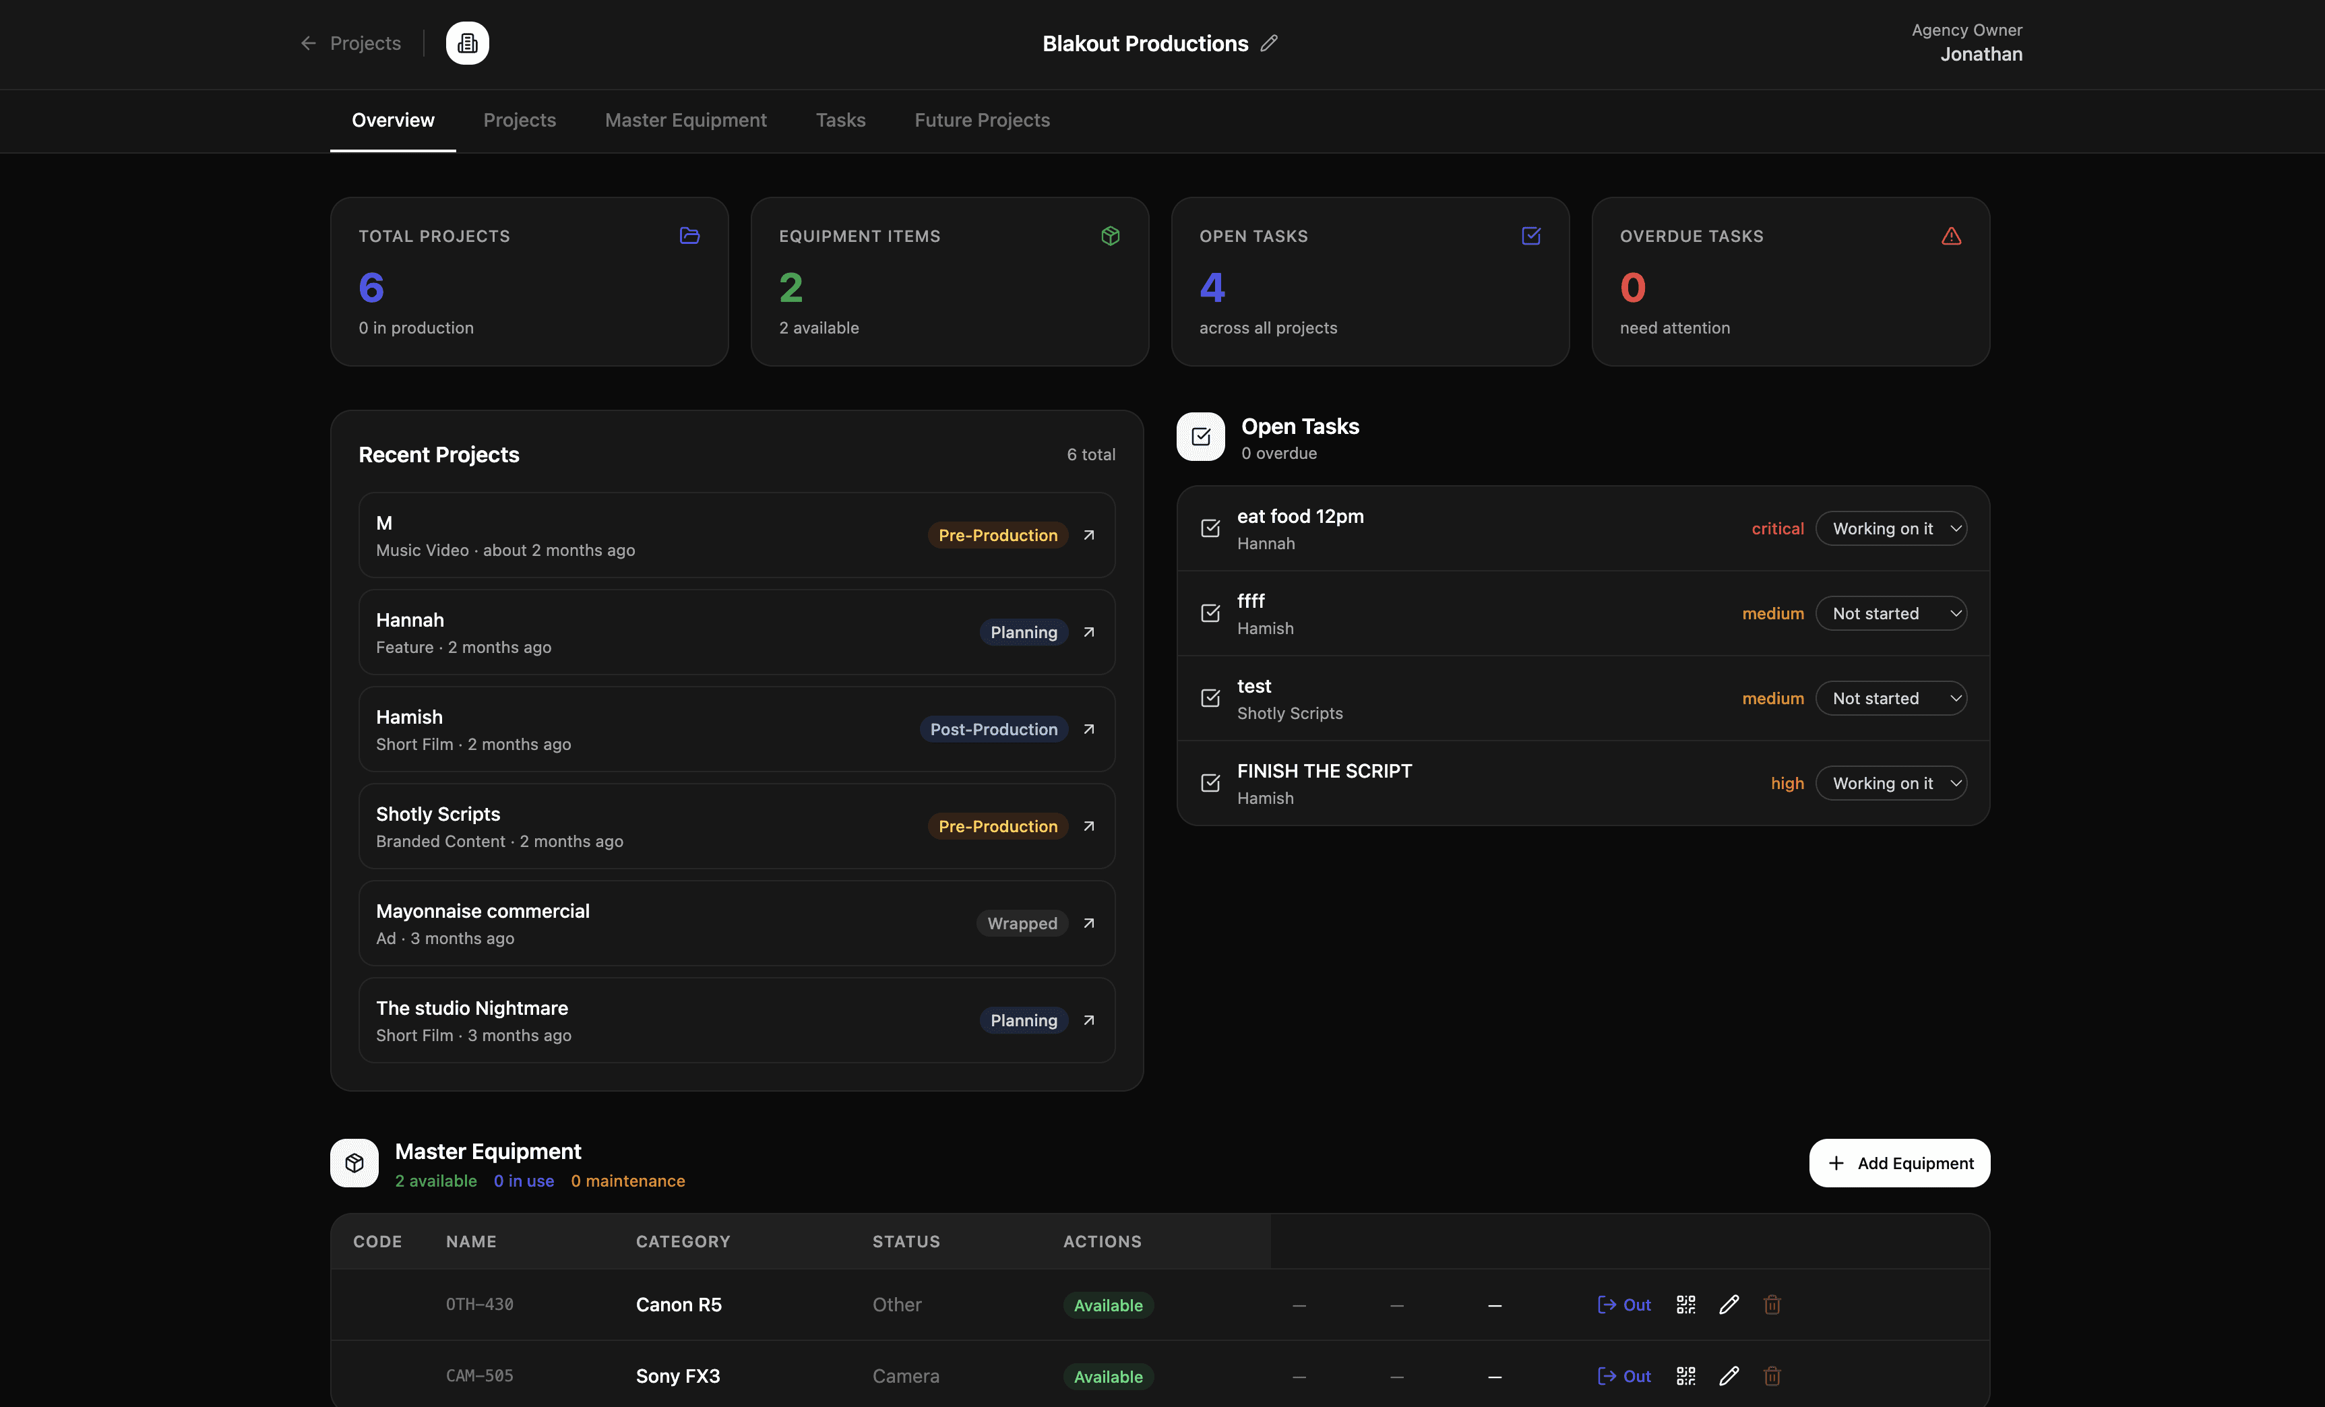
Task: Click the high priority label
Action: 1787,783
